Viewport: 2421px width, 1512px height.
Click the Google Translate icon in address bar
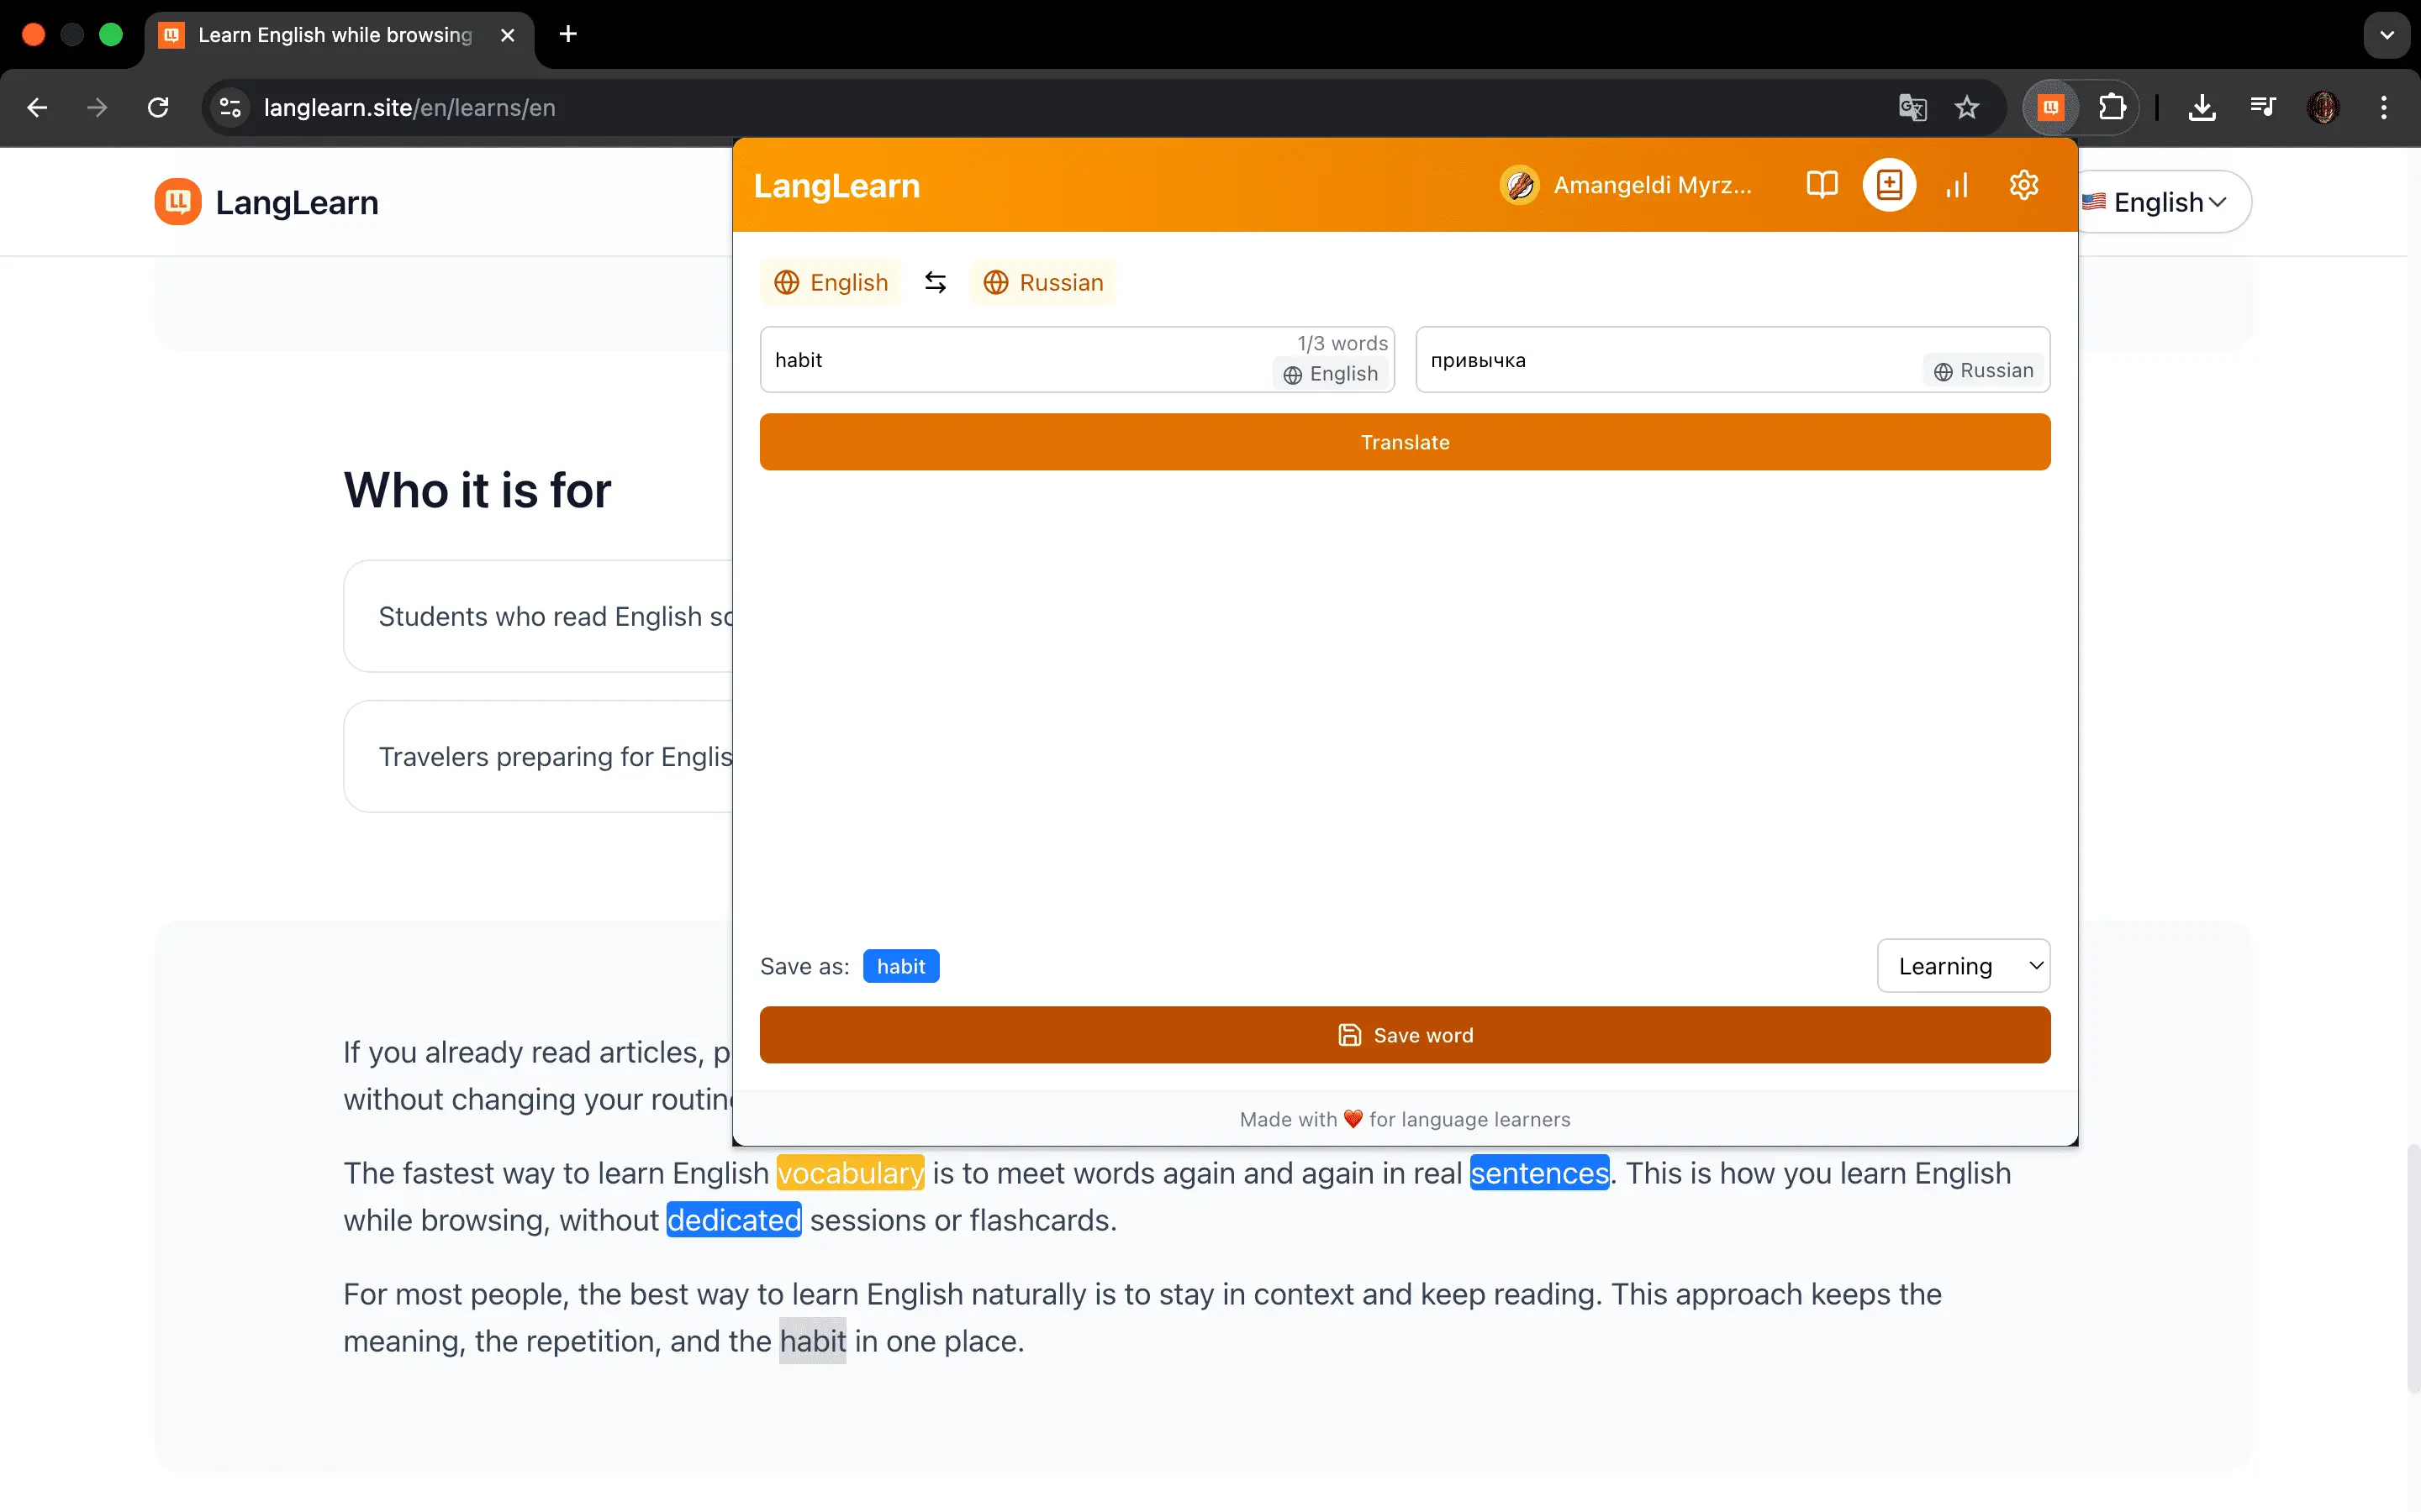1912,107
